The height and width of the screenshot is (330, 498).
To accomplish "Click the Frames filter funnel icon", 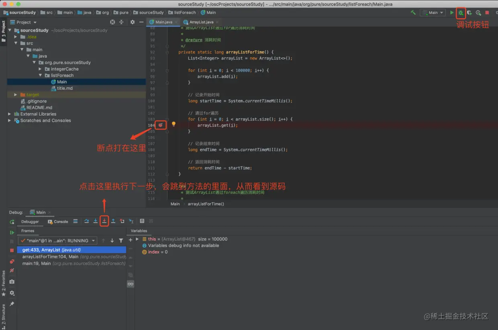I will [121, 241].
